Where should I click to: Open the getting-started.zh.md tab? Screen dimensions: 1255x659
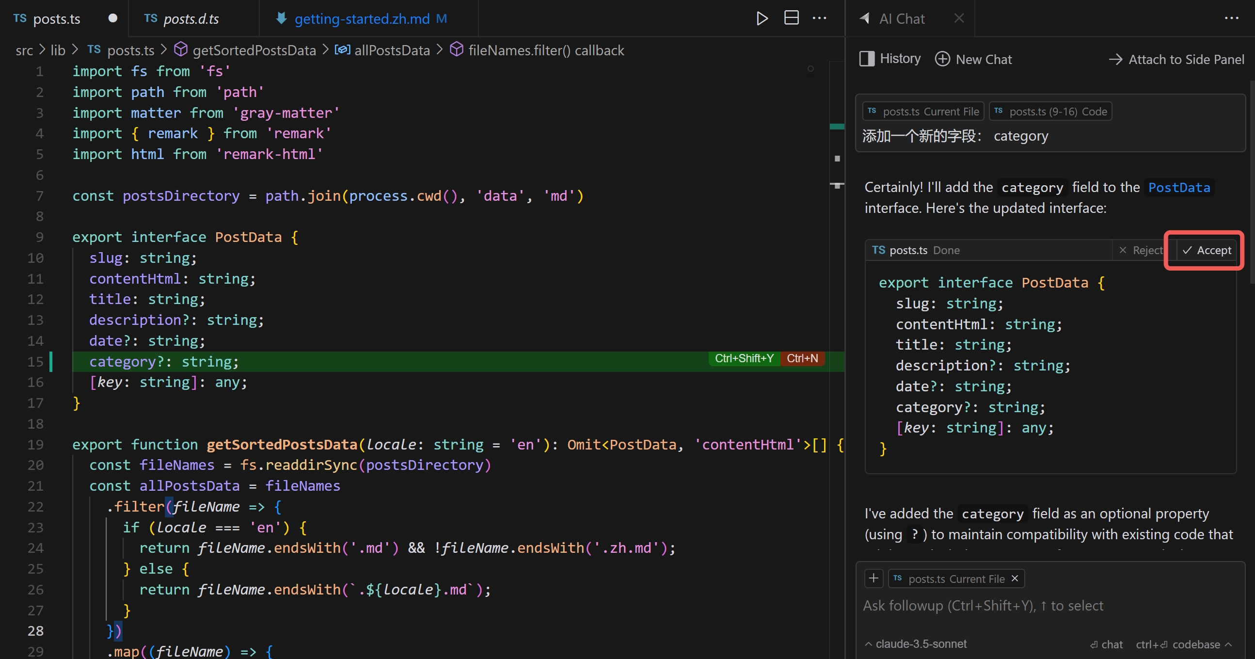click(362, 18)
